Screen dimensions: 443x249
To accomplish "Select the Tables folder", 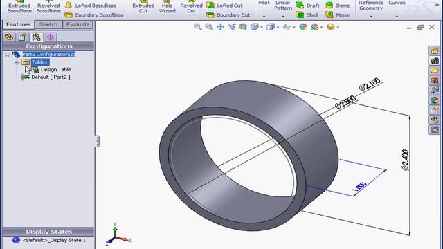I will pyautogui.click(x=39, y=62).
